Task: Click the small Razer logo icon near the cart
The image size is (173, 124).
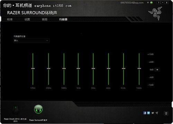Action: pyautogui.click(x=157, y=113)
